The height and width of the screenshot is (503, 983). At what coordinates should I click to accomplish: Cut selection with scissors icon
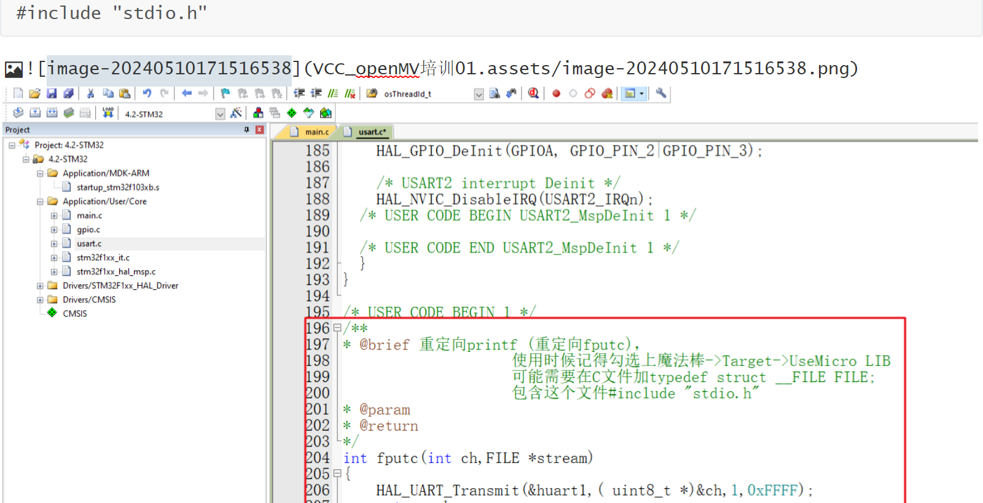91,93
